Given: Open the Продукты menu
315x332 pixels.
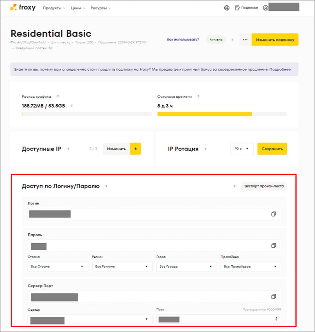Looking at the screenshot, I should [x=54, y=8].
